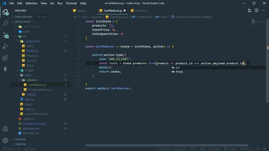Open the MongoDB leaf icon in activity bar
Image resolution: width=269 pixels, height=151 pixels.
click(x=5, y=69)
